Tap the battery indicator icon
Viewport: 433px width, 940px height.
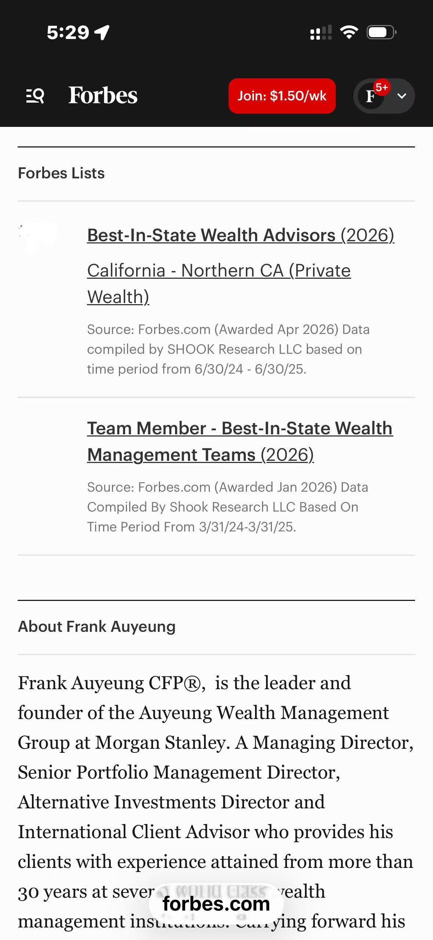[381, 32]
